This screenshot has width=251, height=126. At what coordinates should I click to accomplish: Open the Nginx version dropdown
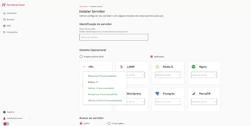[204, 75]
